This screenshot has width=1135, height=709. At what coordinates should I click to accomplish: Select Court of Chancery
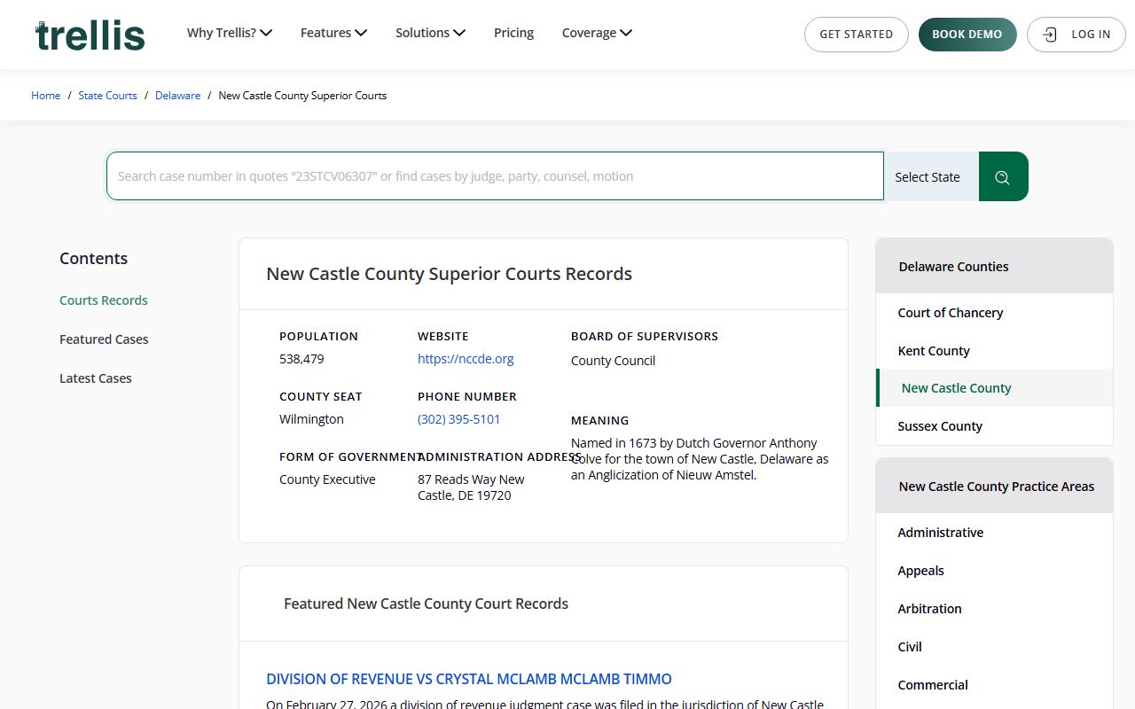pos(994,313)
